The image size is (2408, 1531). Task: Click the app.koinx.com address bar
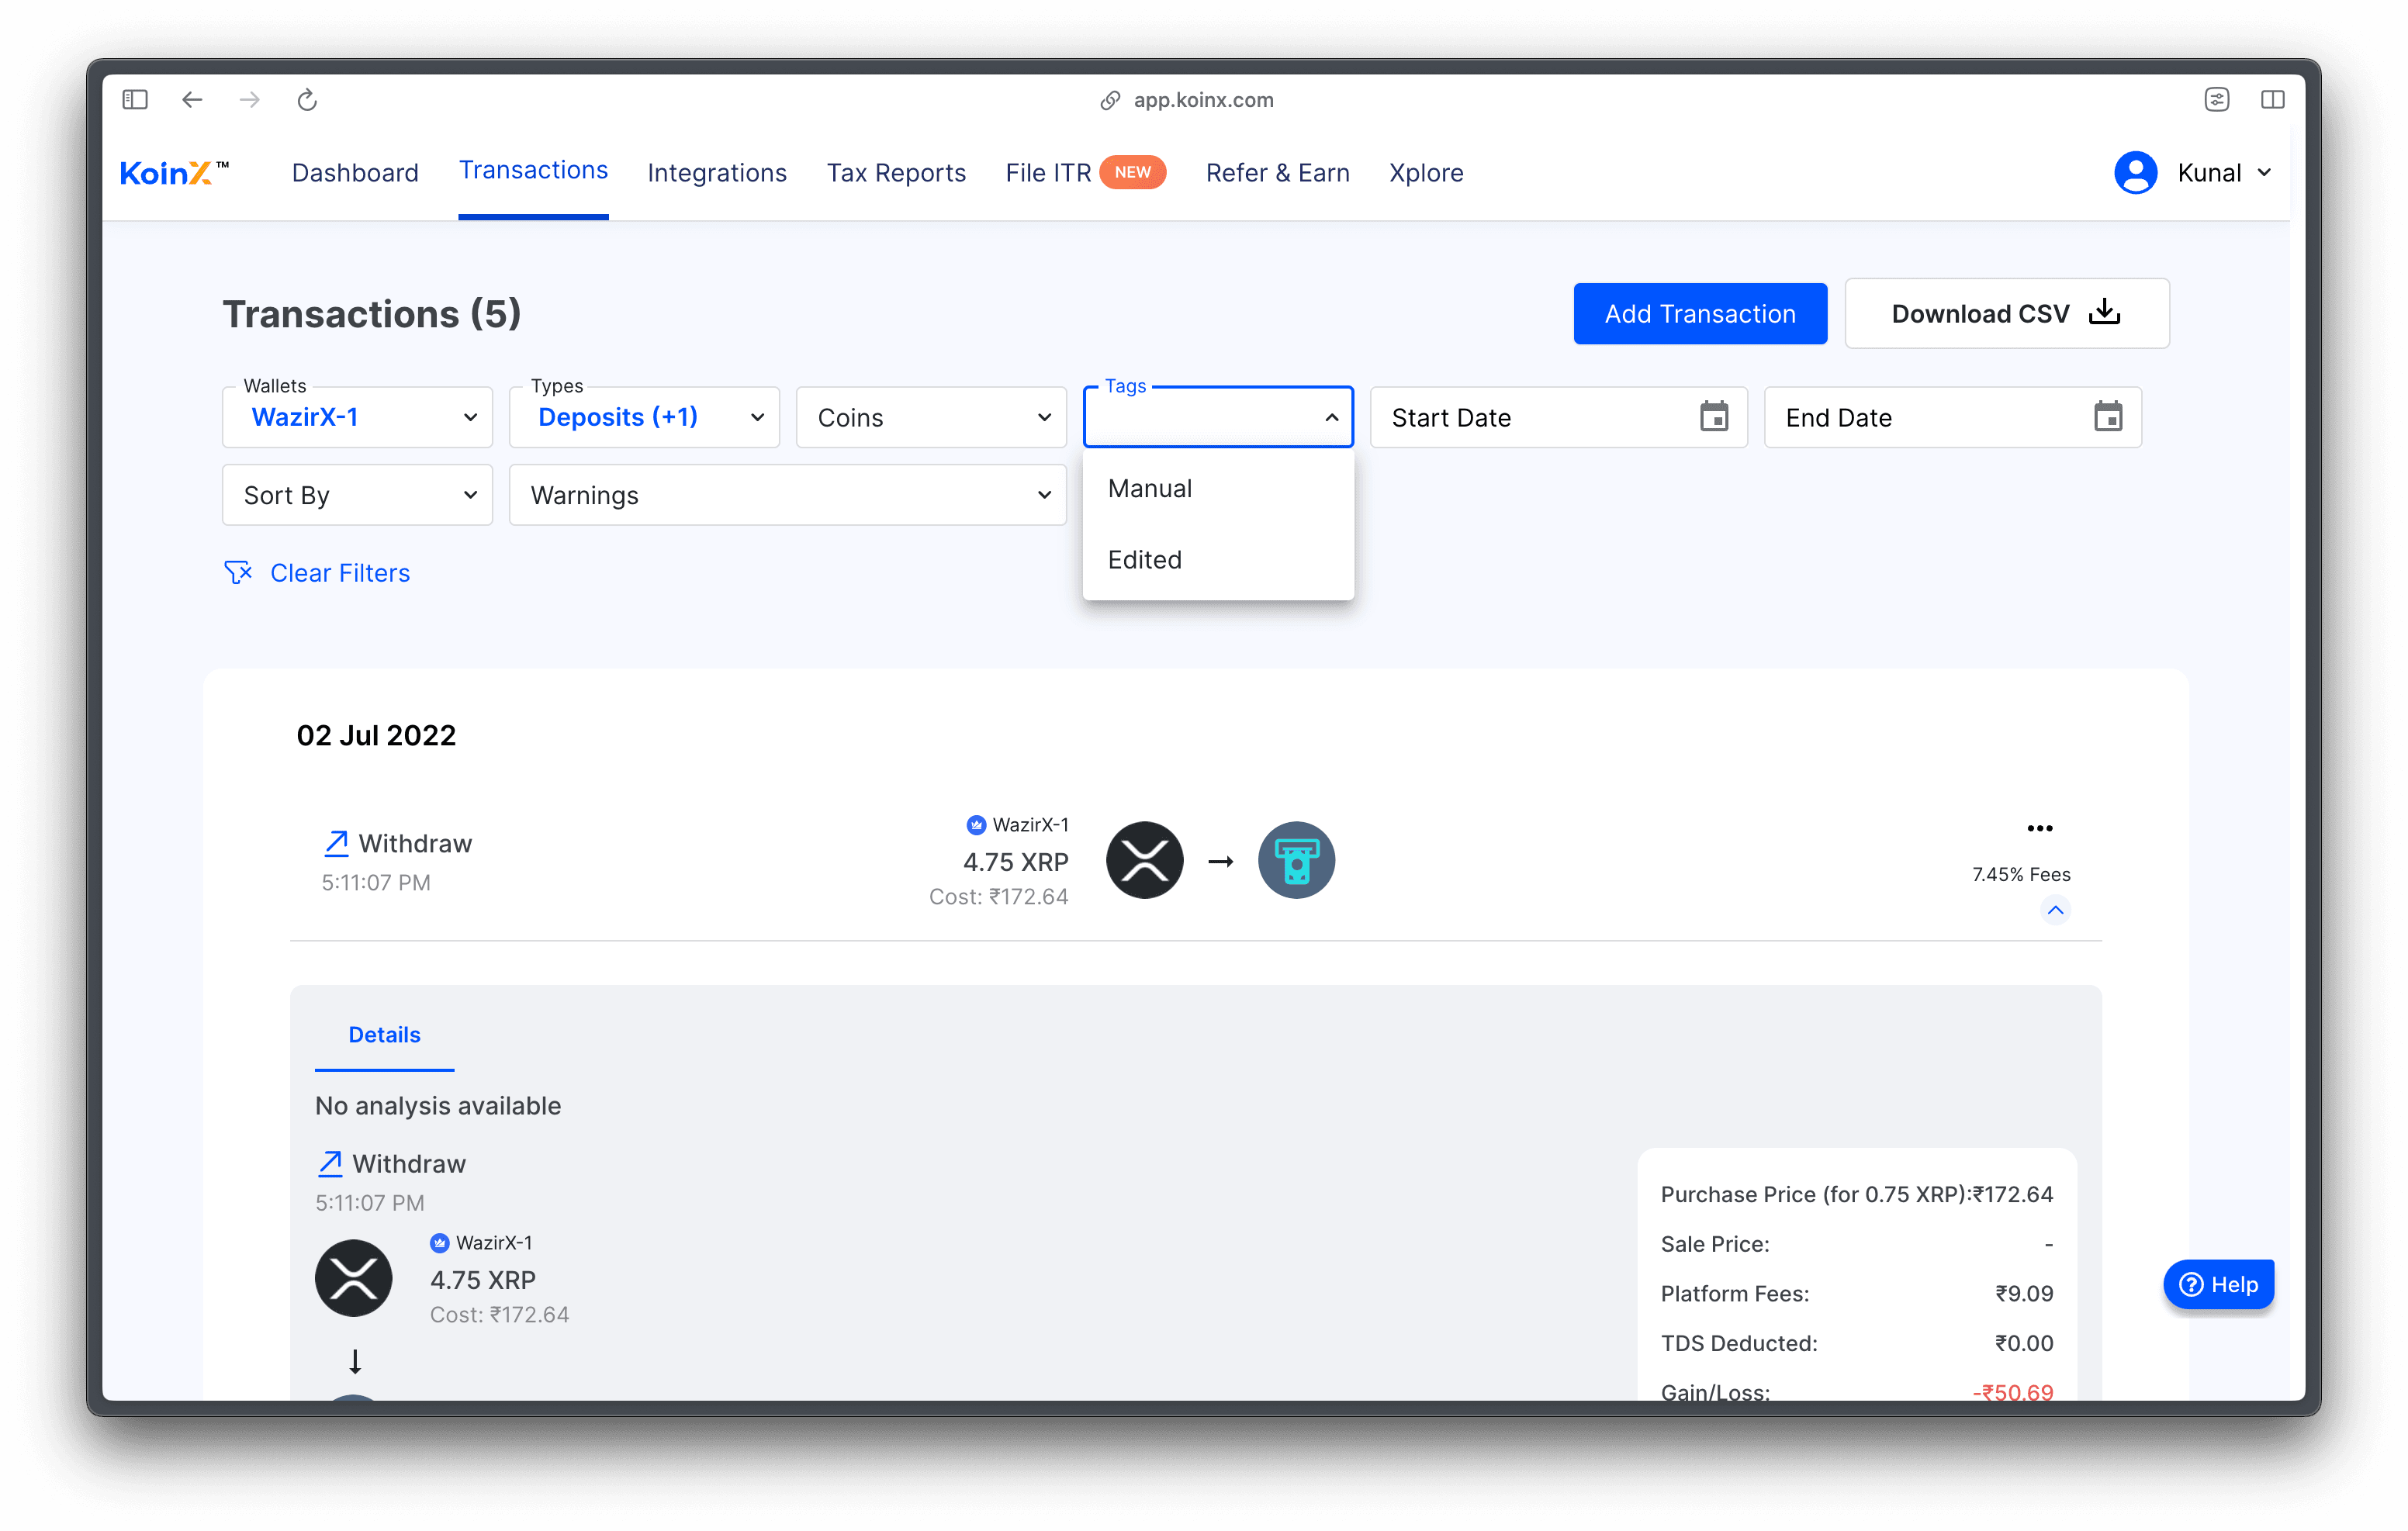click(x=1203, y=100)
